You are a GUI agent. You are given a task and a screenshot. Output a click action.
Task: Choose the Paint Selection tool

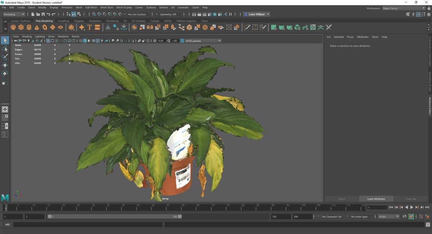pos(5,57)
